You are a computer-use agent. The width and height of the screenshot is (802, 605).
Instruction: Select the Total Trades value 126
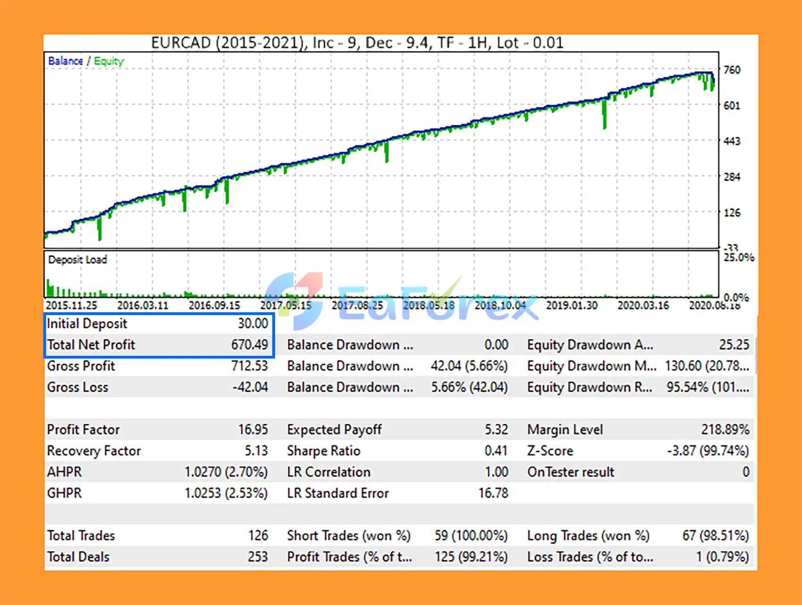(x=258, y=536)
